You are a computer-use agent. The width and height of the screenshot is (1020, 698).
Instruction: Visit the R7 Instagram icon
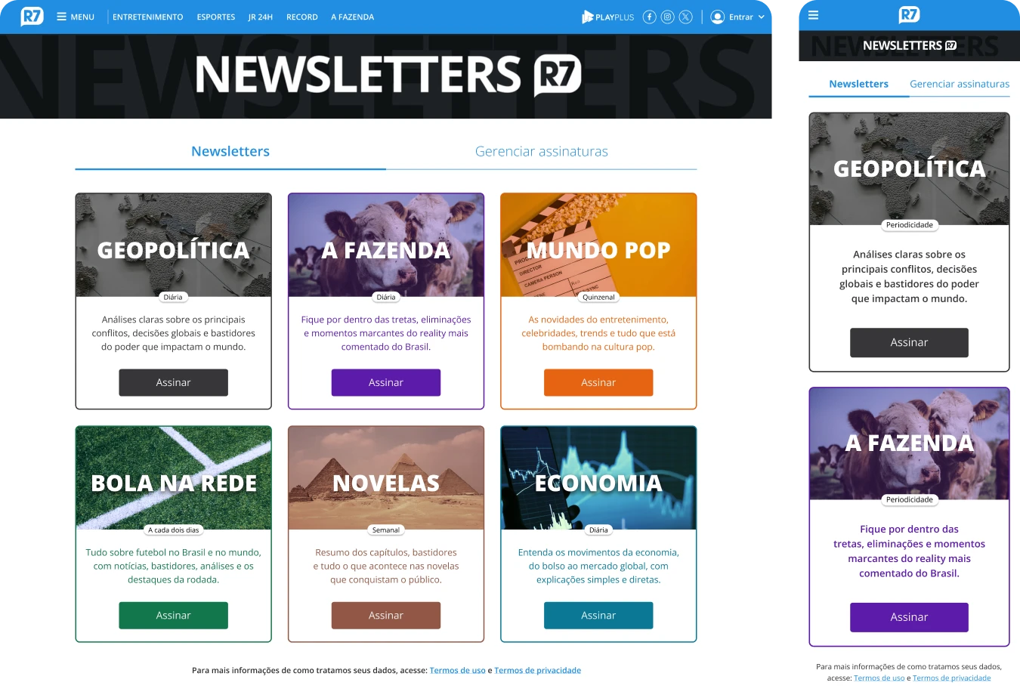pos(667,17)
